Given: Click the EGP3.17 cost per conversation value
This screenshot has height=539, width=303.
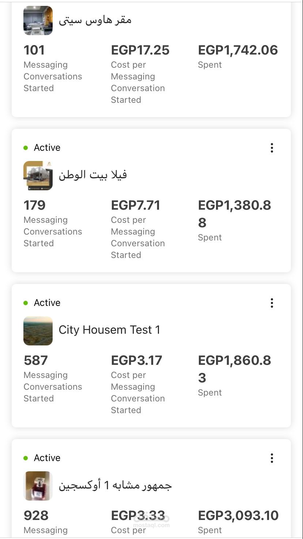Looking at the screenshot, I should pyautogui.click(x=137, y=360).
